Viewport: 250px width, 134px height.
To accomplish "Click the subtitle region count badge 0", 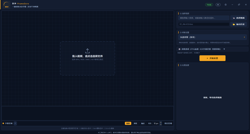I will click(x=15, y=123).
